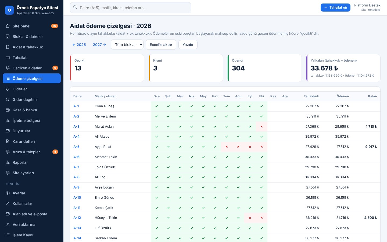Open apartment A-12 link

click(77, 218)
